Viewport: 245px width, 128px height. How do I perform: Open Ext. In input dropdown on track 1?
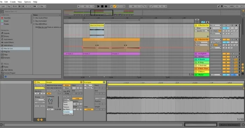coord(216,25)
